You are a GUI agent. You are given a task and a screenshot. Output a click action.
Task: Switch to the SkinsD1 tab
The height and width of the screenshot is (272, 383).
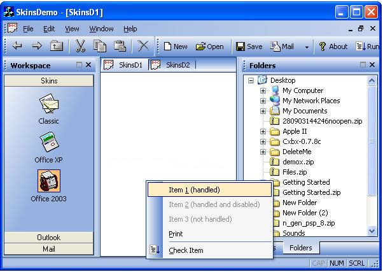tap(125, 65)
